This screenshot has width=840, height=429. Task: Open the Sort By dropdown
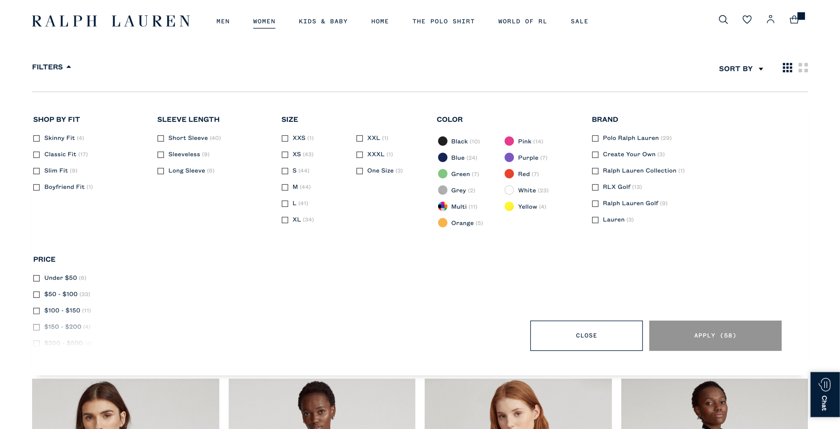[741, 69]
